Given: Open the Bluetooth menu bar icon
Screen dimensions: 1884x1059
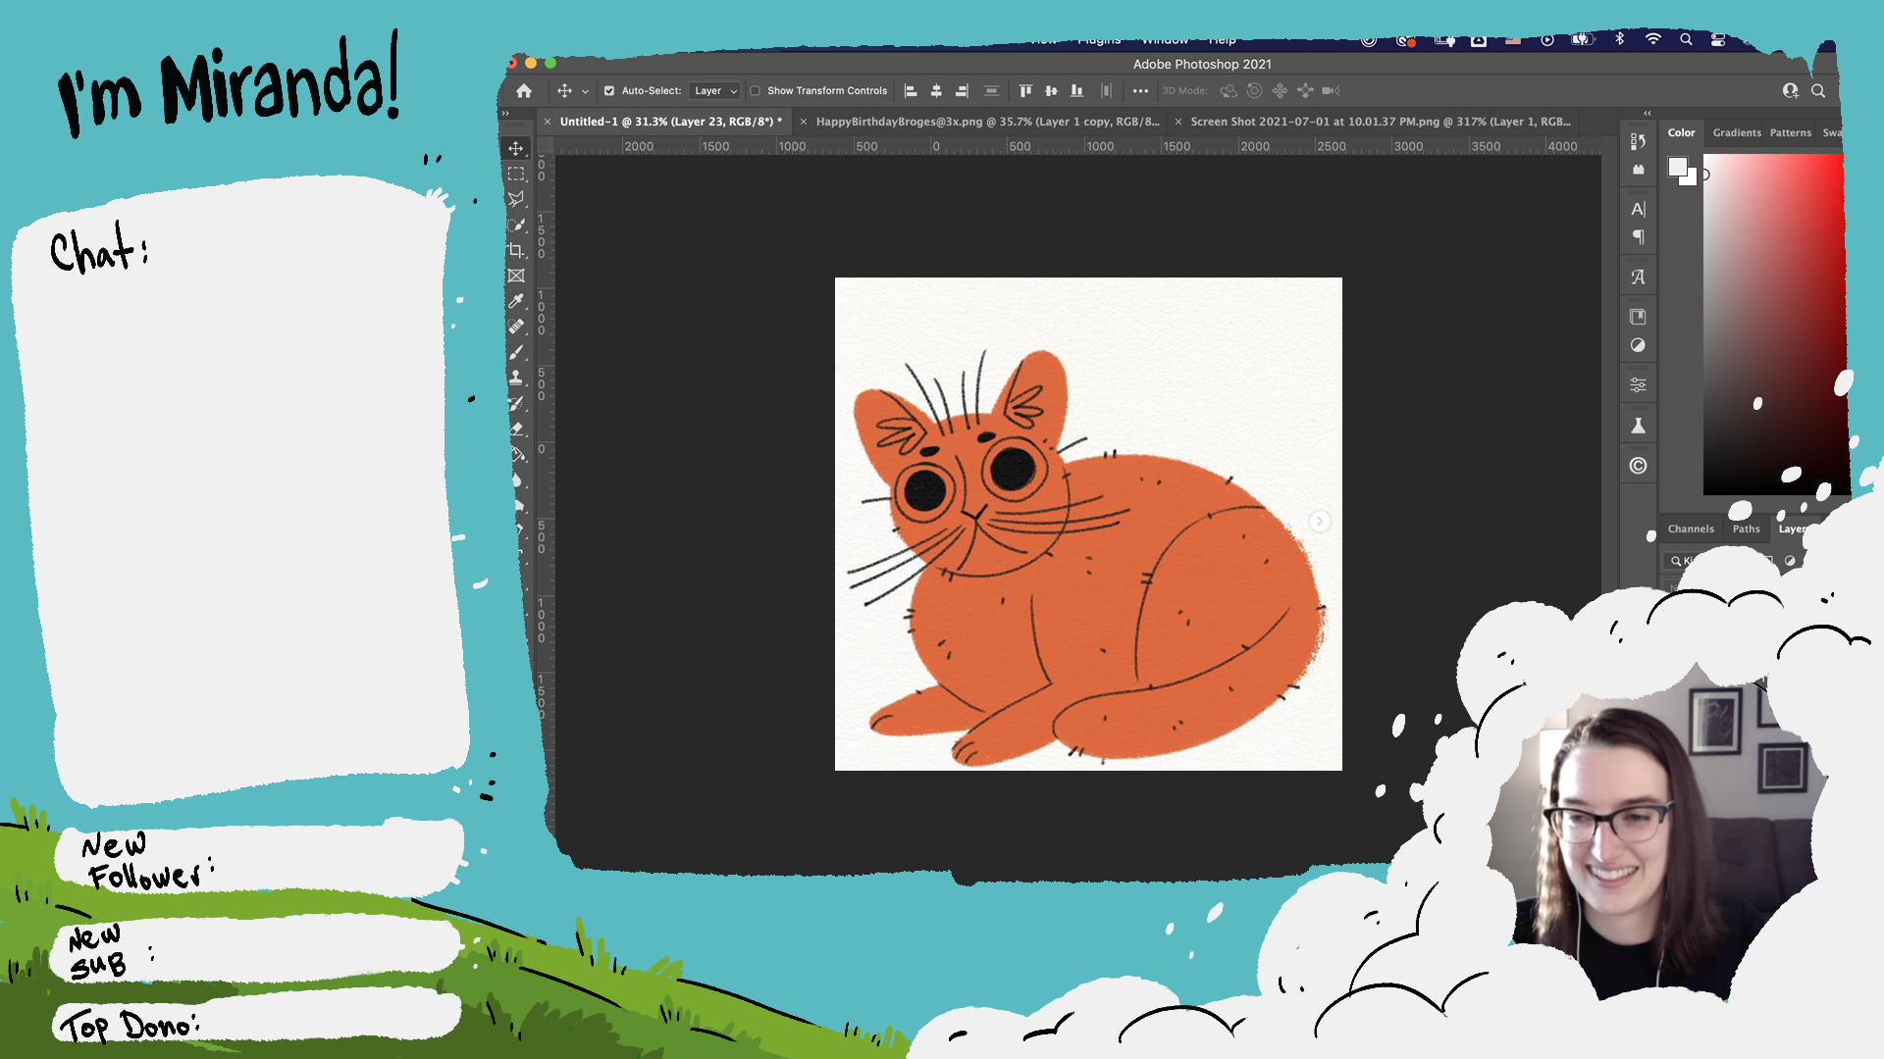Looking at the screenshot, I should 1620,40.
